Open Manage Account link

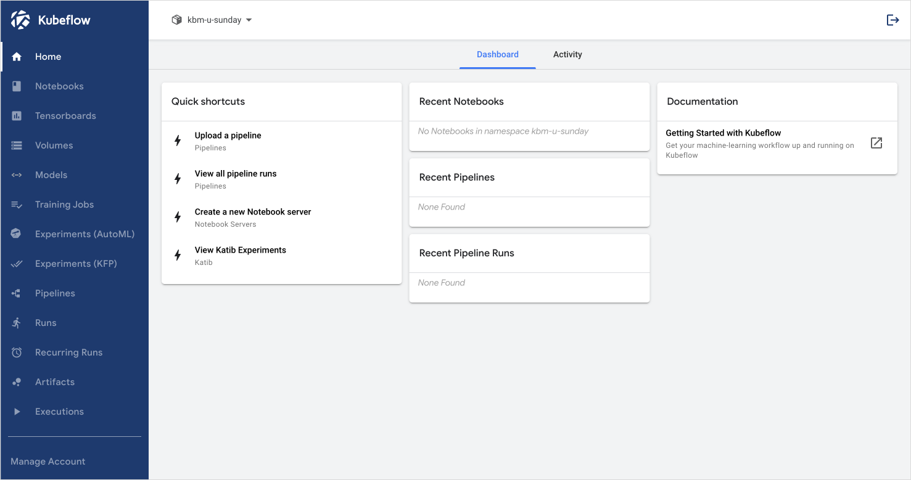click(48, 462)
